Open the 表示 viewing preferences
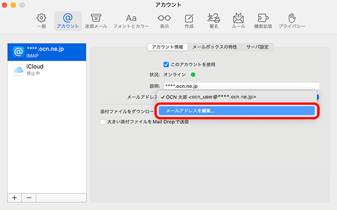 coord(165,21)
